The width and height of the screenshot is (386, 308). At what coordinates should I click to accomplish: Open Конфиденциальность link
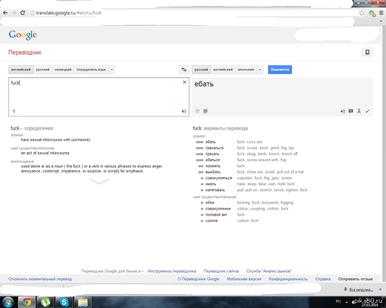tap(288, 279)
